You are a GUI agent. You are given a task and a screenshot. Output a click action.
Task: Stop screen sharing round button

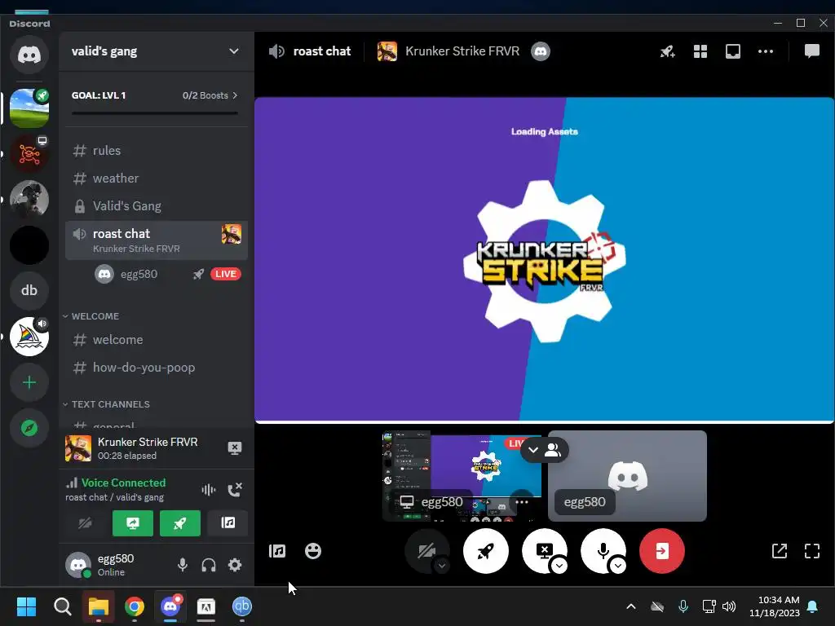544,551
